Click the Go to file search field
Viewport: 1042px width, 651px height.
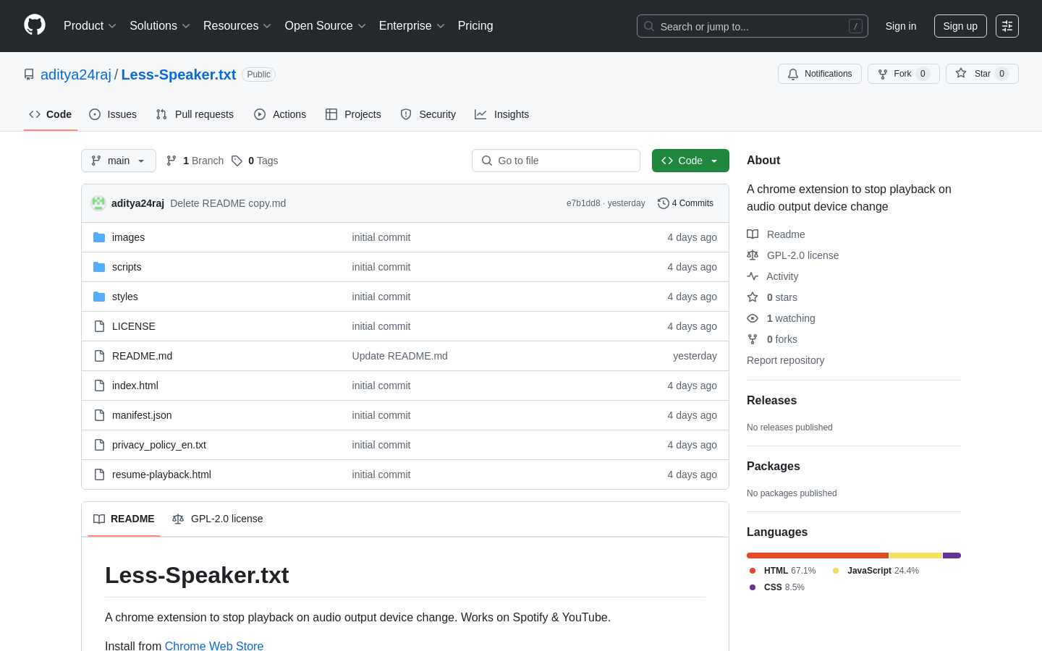(556, 161)
